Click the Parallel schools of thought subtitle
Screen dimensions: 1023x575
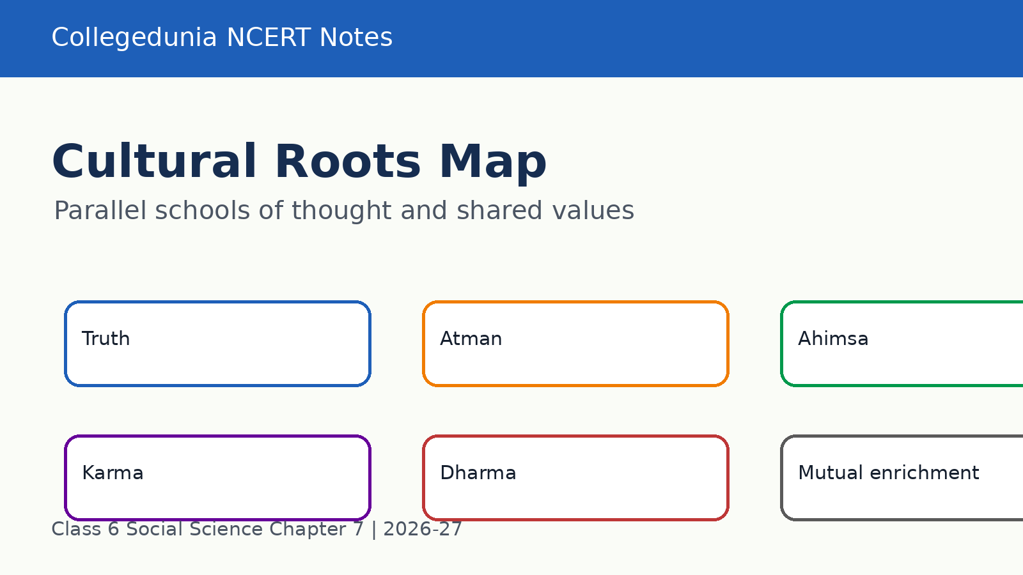coord(344,211)
